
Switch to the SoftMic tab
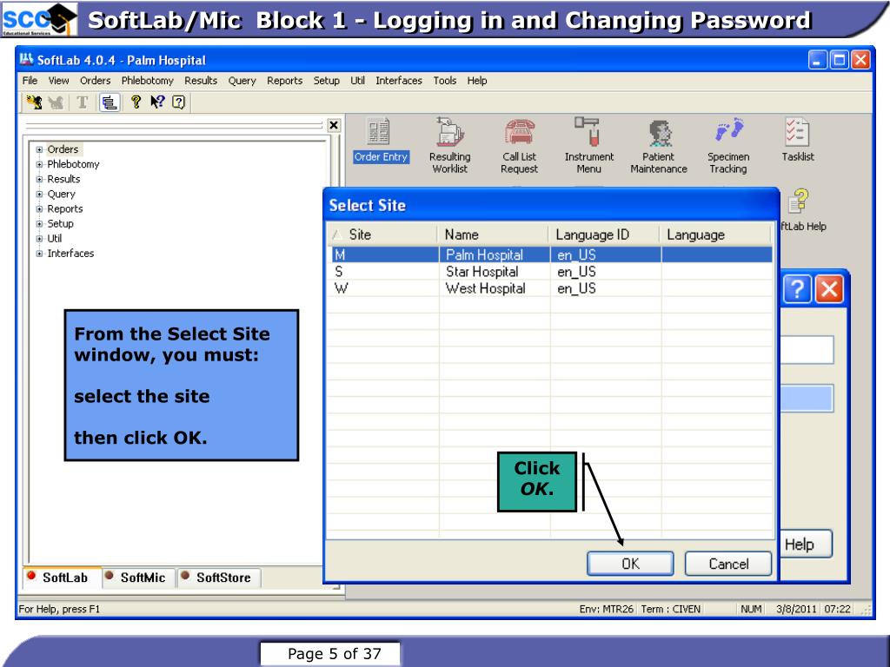coord(138,578)
